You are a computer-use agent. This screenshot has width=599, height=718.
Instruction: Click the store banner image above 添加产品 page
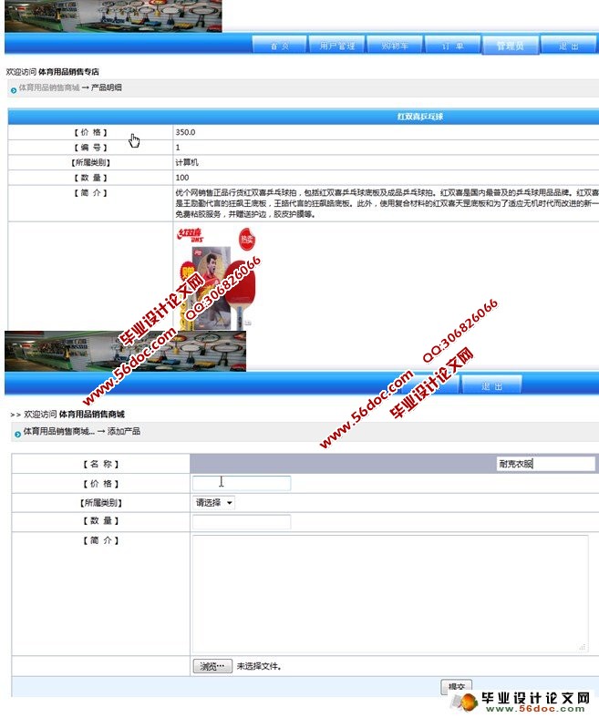coord(125,351)
